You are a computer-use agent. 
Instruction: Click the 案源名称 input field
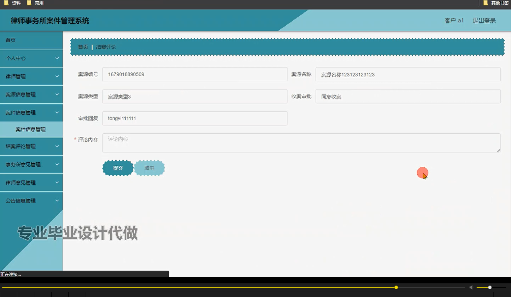click(408, 74)
